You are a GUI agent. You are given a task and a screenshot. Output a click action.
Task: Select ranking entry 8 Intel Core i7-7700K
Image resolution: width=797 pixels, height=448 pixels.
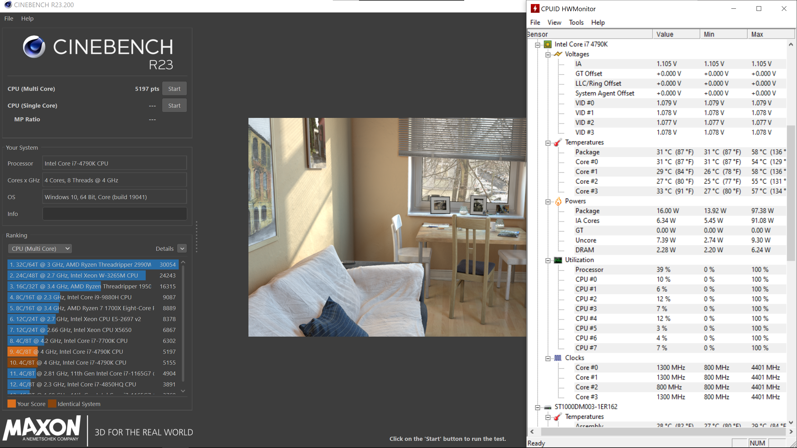pyautogui.click(x=93, y=341)
